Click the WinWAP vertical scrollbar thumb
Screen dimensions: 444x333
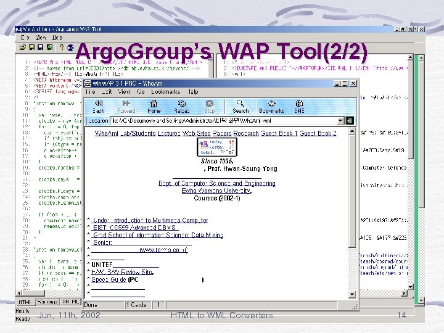[351, 191]
